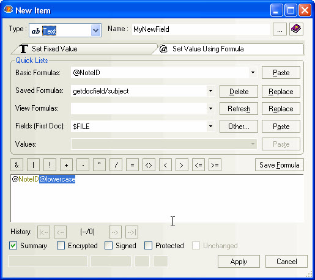
Task: Insert the equals = operator
Action: [x=132, y=165]
